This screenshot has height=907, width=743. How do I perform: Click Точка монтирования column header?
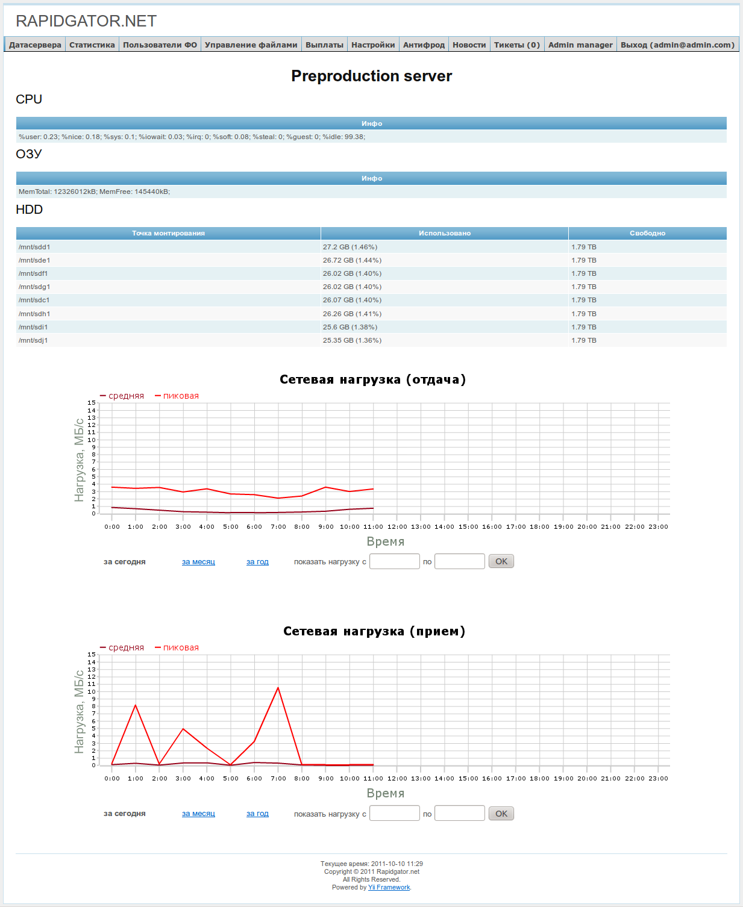pyautogui.click(x=168, y=233)
